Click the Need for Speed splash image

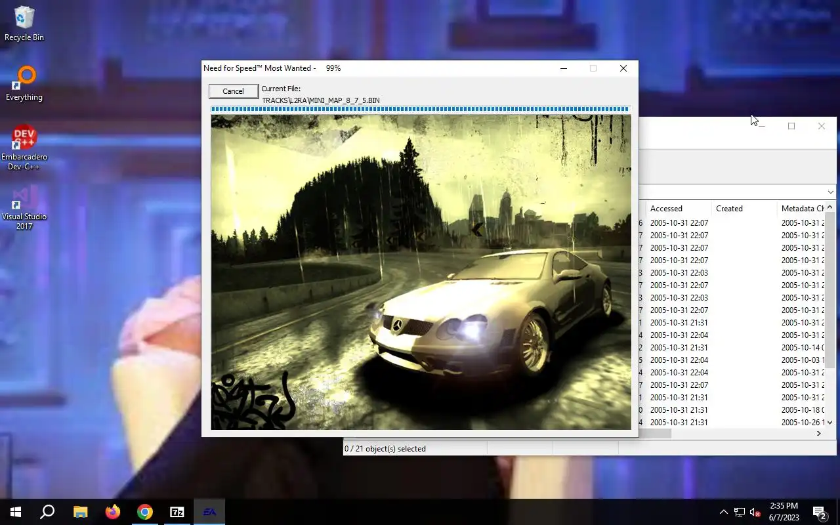click(x=421, y=272)
